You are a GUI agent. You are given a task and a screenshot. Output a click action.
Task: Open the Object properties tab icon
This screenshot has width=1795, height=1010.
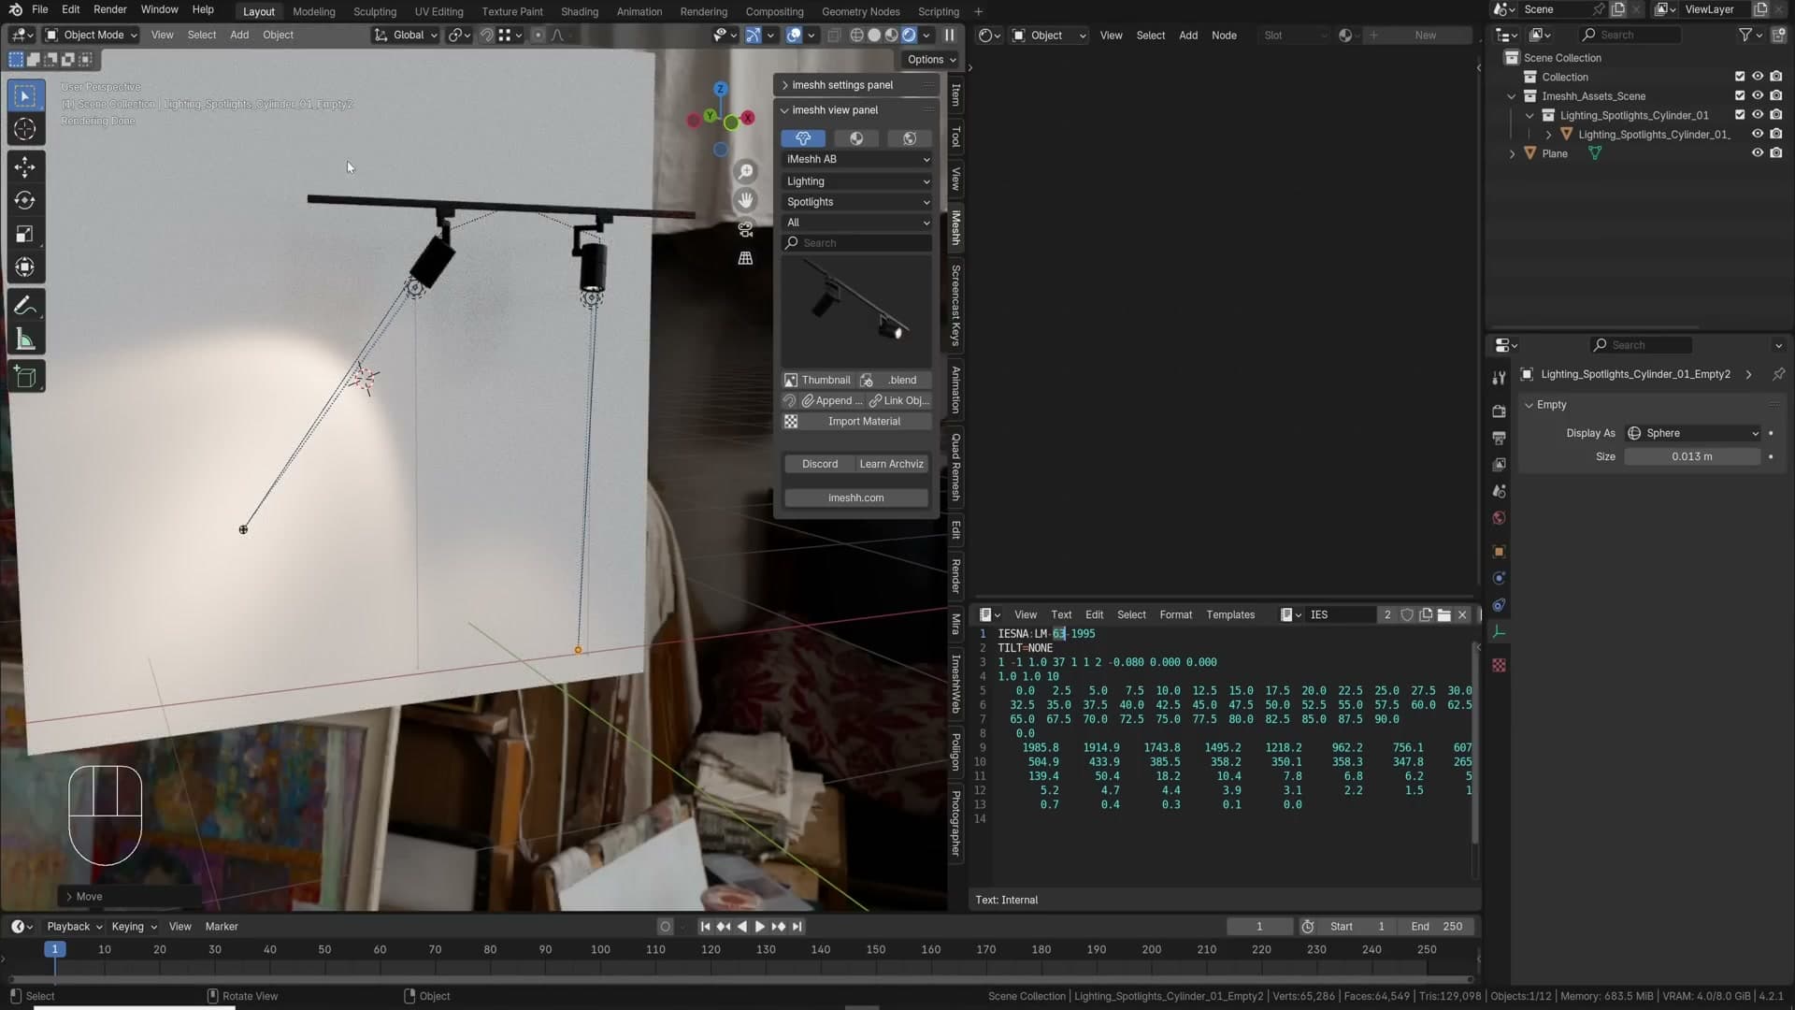tap(1499, 552)
